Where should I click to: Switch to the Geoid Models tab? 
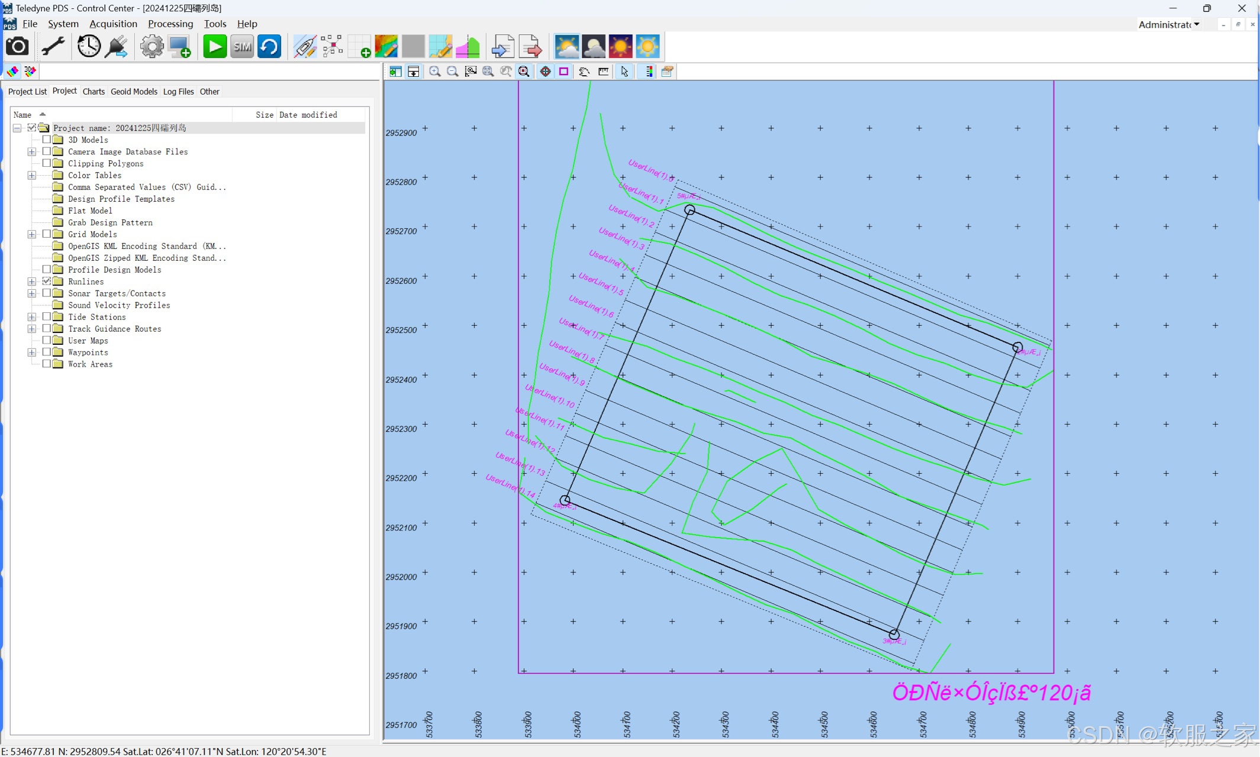tap(134, 91)
